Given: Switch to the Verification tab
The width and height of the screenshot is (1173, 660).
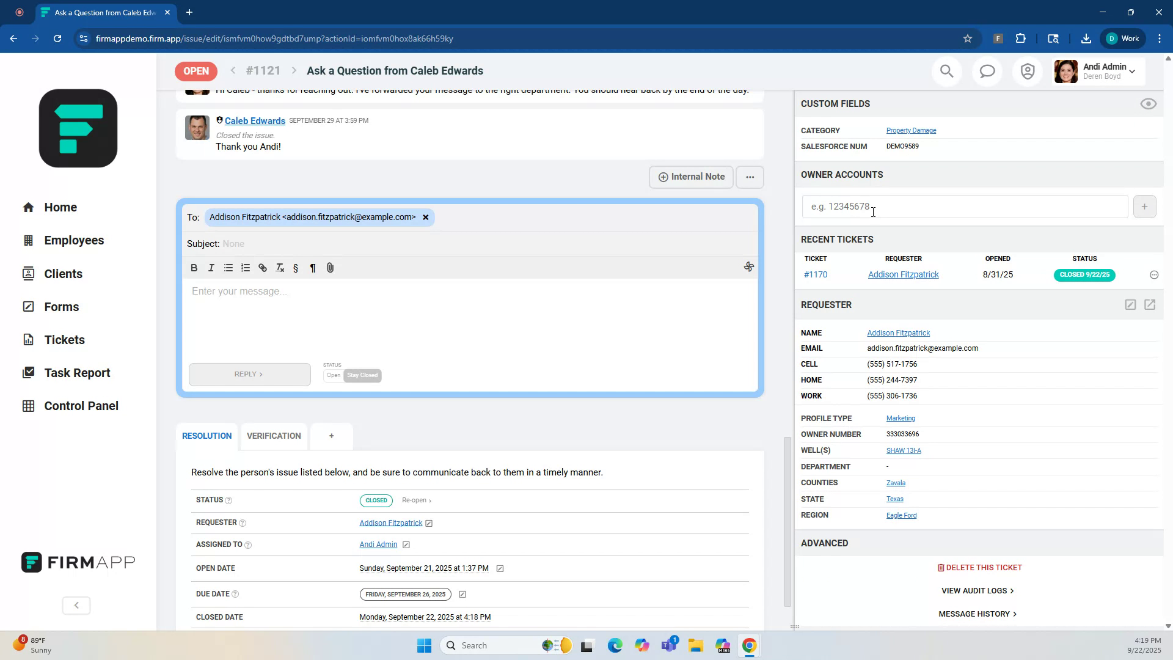Looking at the screenshot, I should (273, 436).
